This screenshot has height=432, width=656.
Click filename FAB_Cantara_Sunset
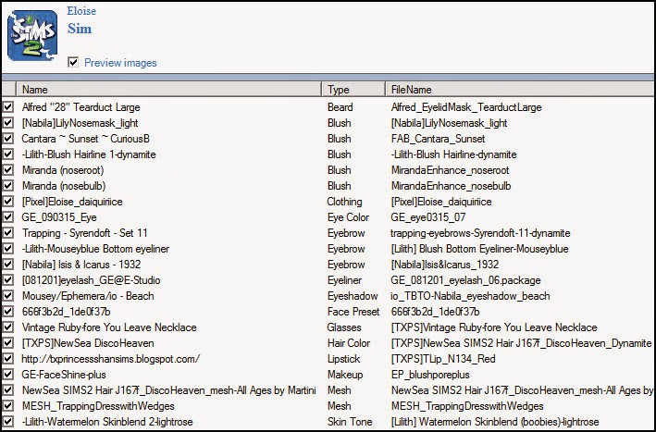(438, 139)
